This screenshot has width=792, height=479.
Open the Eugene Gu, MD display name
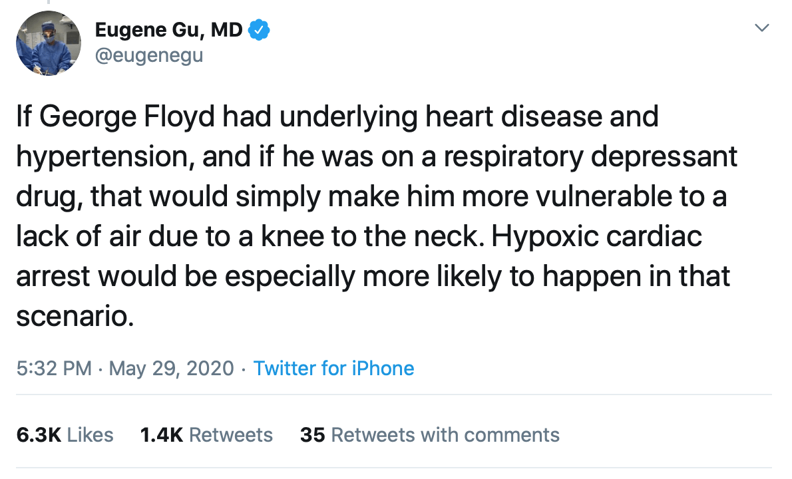168,31
